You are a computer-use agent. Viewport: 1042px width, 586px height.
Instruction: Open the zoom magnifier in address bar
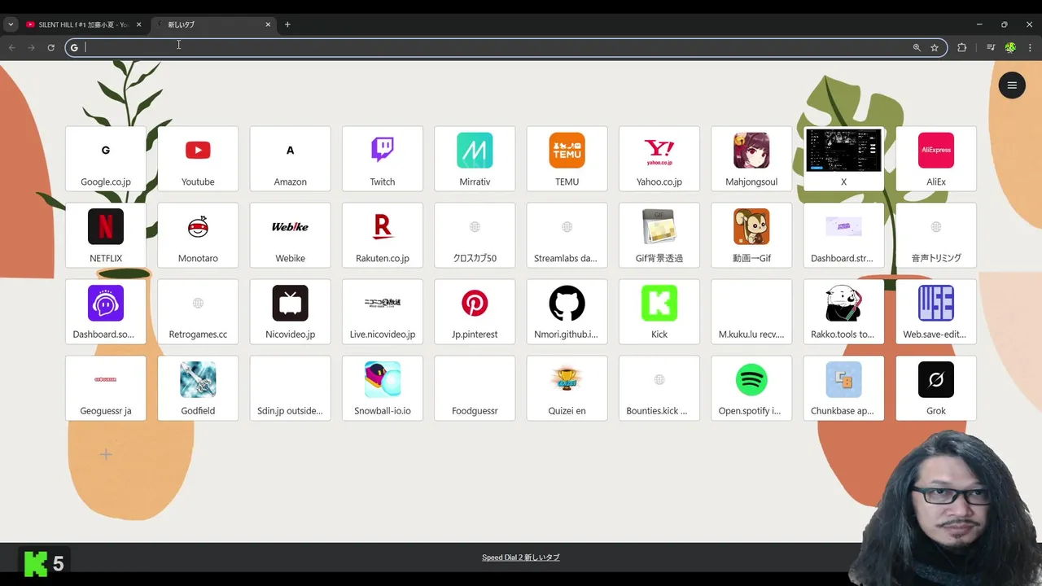click(917, 47)
